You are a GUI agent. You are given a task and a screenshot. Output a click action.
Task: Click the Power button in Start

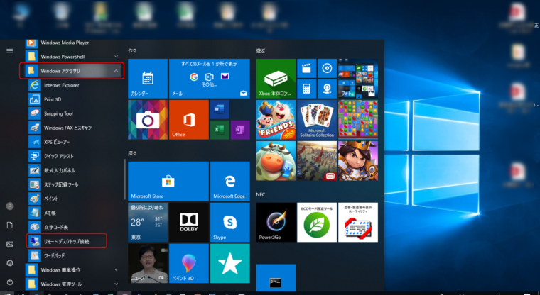pyautogui.click(x=10, y=282)
